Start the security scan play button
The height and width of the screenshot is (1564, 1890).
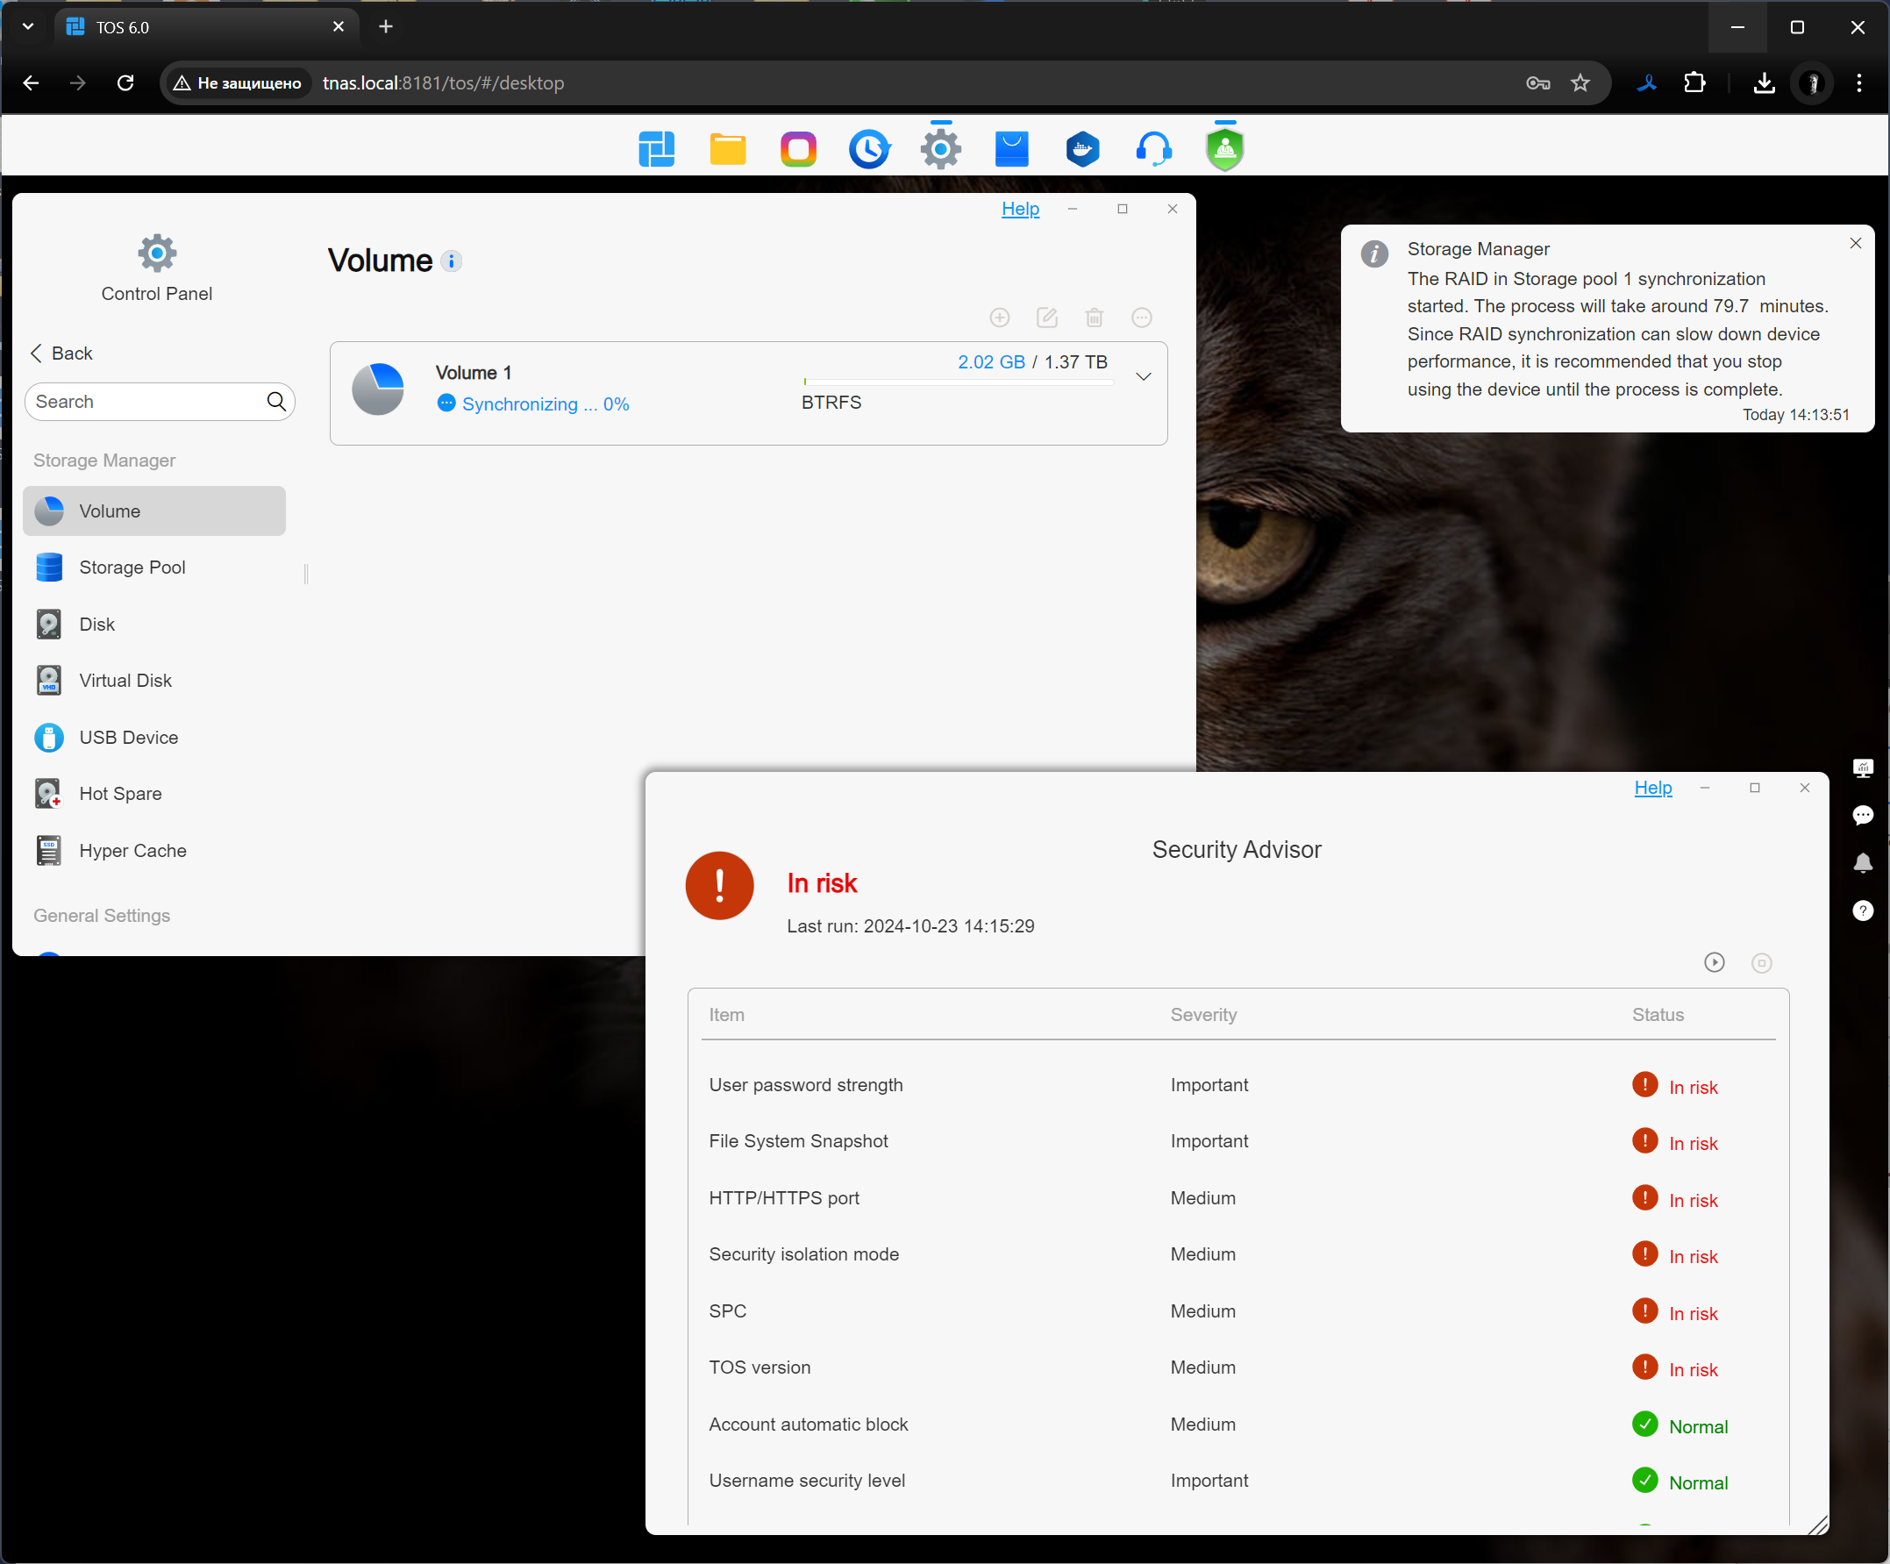pyautogui.click(x=1714, y=962)
